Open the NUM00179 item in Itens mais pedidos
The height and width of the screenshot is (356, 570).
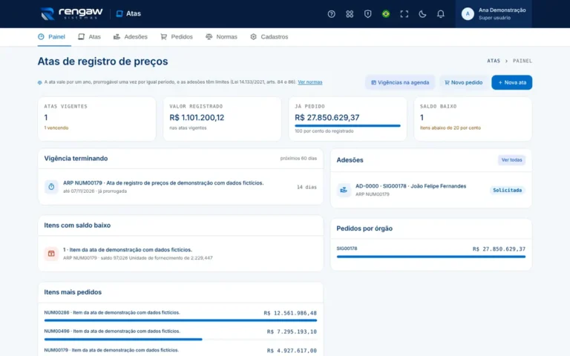pyautogui.click(x=111, y=350)
